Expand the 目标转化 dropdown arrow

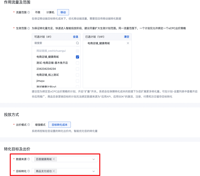point(94,171)
